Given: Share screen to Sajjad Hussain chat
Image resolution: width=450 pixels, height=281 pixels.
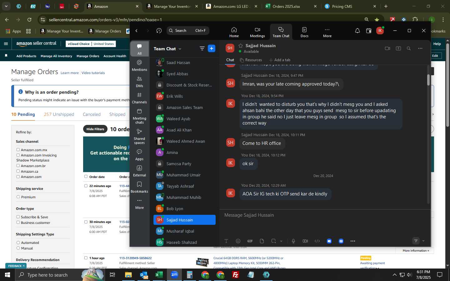Looking at the screenshot, I should pos(398,48).
